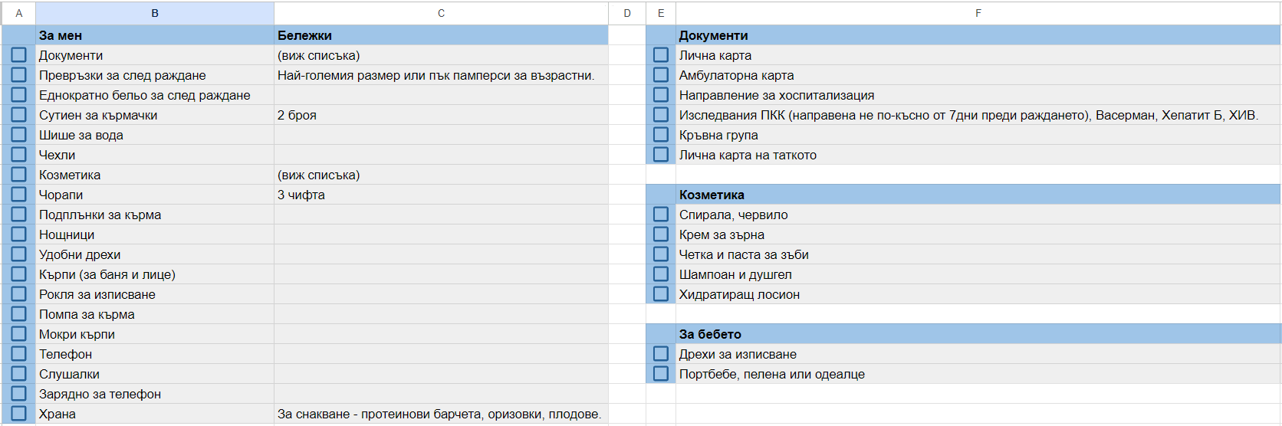Mark the Чехли item as packed
The image size is (1282, 426).
(x=19, y=155)
